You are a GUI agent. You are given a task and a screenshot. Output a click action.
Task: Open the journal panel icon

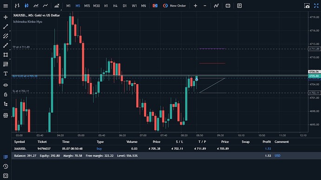tap(6, 176)
